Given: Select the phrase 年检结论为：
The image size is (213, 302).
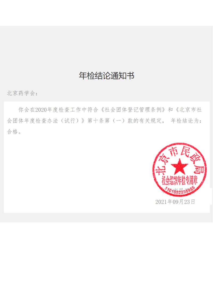Looking at the screenshot, I should tap(186, 121).
